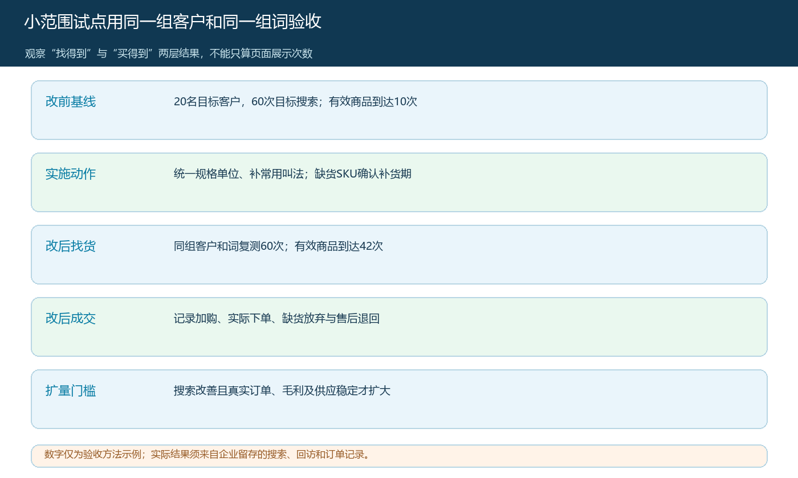The height and width of the screenshot is (478, 798).
Task: Click the 改前基线 label
Action: pos(71,102)
